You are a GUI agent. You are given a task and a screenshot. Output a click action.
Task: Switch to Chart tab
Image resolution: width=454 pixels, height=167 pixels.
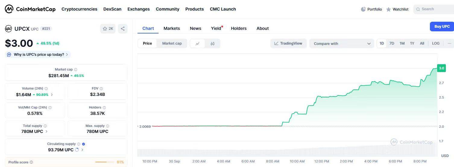pyautogui.click(x=148, y=28)
